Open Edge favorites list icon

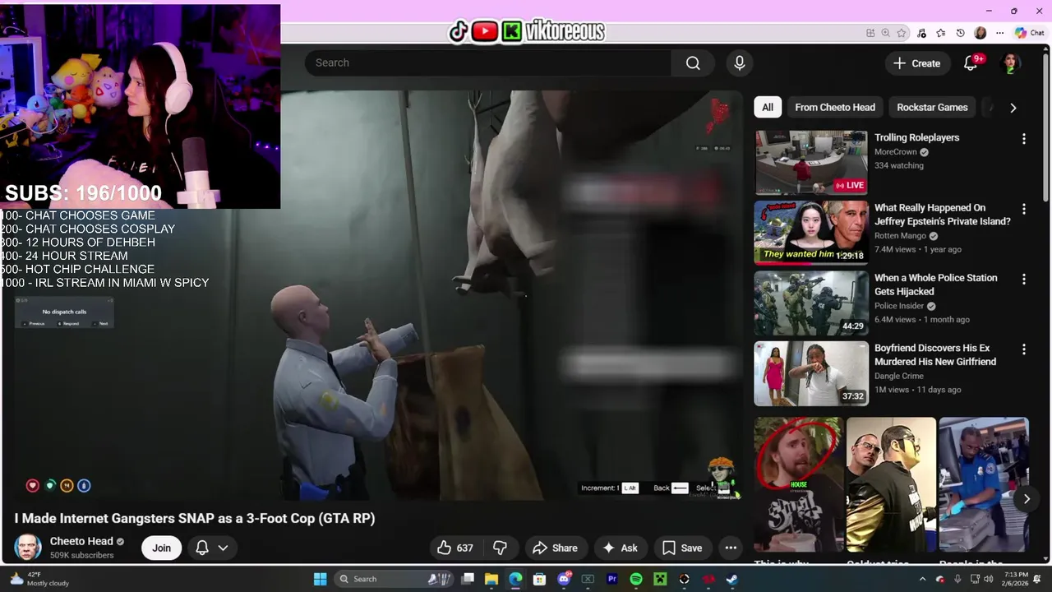coord(941,33)
